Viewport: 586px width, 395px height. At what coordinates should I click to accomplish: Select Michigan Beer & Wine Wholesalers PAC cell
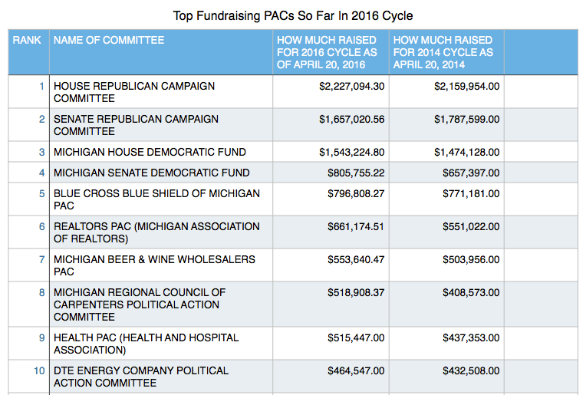pyautogui.click(x=154, y=265)
